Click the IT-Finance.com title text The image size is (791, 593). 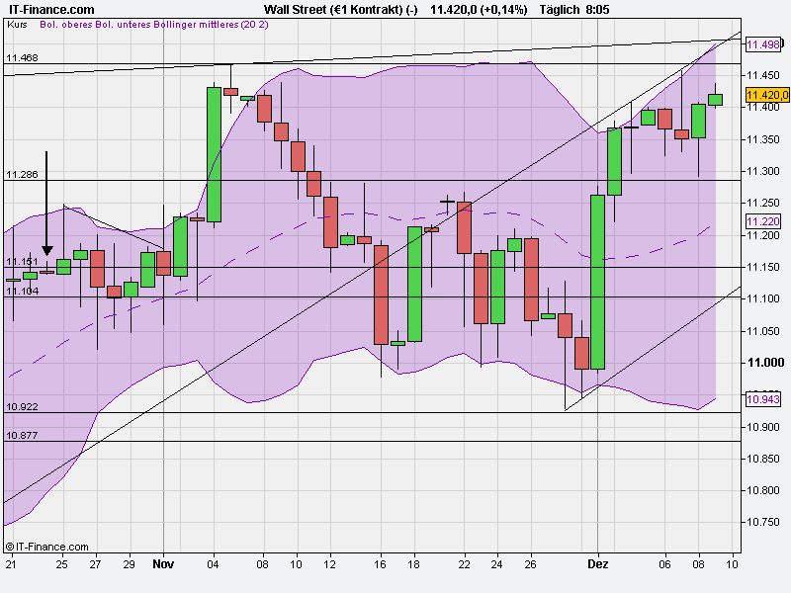[51, 10]
